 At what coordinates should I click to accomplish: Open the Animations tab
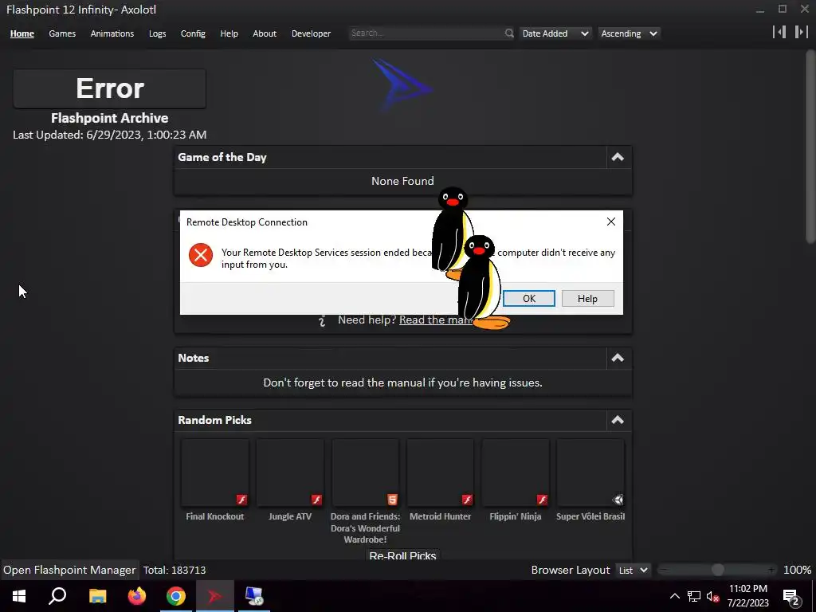tap(112, 33)
